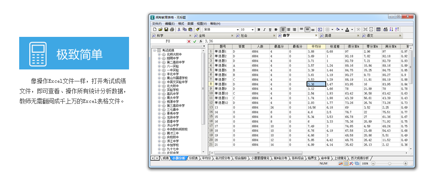Open the 格式 menu

tap(181, 24)
